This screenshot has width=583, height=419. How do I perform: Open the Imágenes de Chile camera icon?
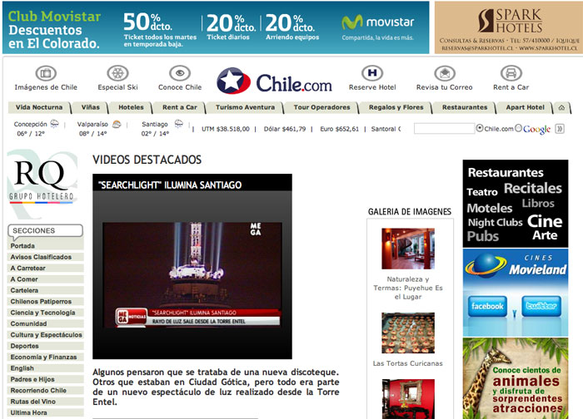(46, 73)
